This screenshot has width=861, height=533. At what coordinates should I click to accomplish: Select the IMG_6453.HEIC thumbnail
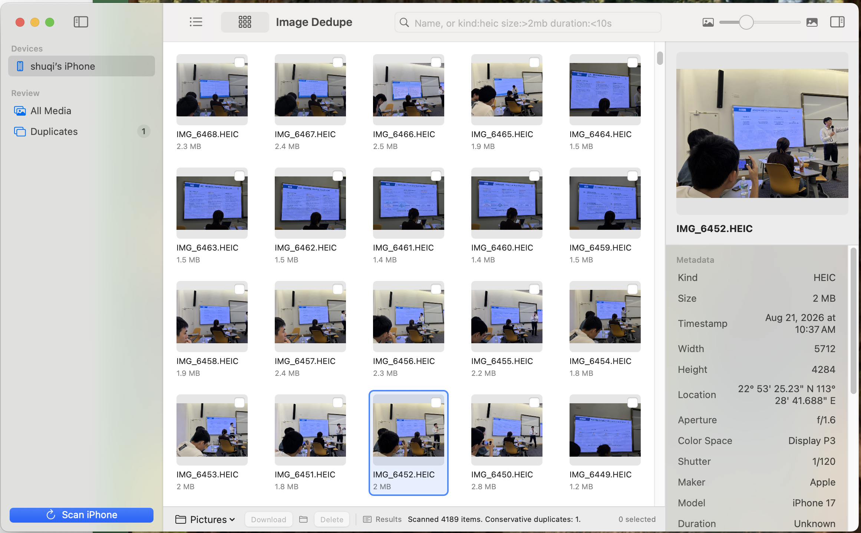tap(212, 430)
